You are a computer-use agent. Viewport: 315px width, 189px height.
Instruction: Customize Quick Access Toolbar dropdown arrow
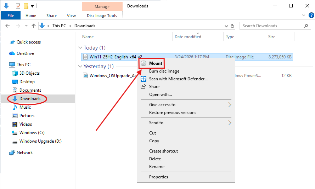coord(32,6)
